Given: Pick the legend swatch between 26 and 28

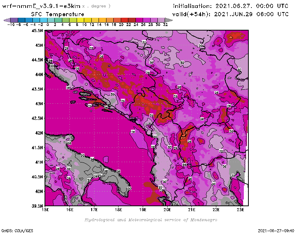Looking at the screenshot, I should pyautogui.click(x=146, y=20).
